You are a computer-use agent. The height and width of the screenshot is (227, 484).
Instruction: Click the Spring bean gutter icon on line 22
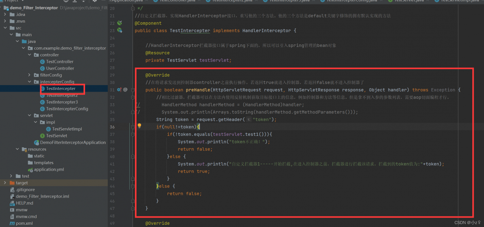pyautogui.click(x=119, y=23)
